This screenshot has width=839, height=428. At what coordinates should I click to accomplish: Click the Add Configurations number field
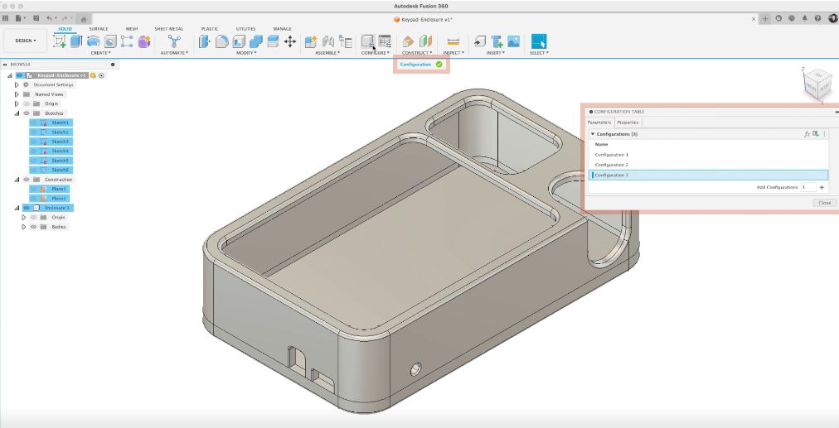(x=807, y=188)
